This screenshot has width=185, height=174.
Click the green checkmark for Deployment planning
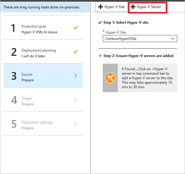(x=76, y=52)
